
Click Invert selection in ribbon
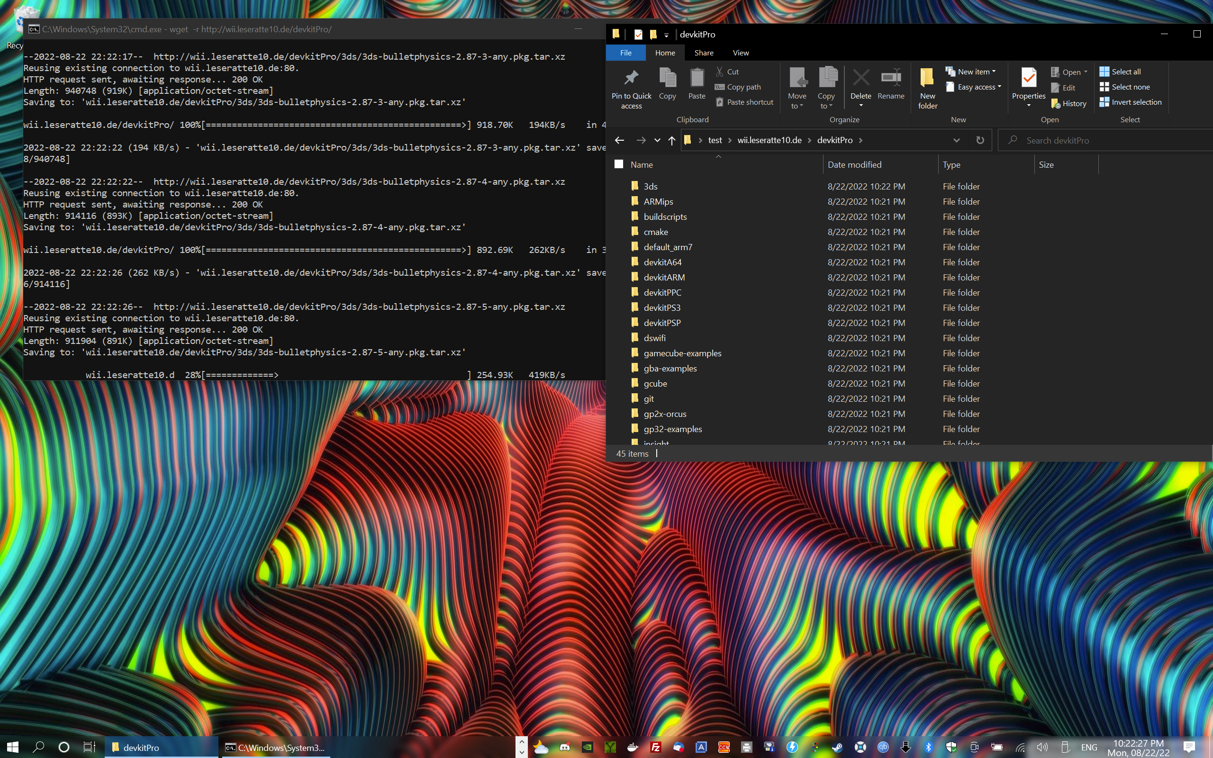[1130, 102]
